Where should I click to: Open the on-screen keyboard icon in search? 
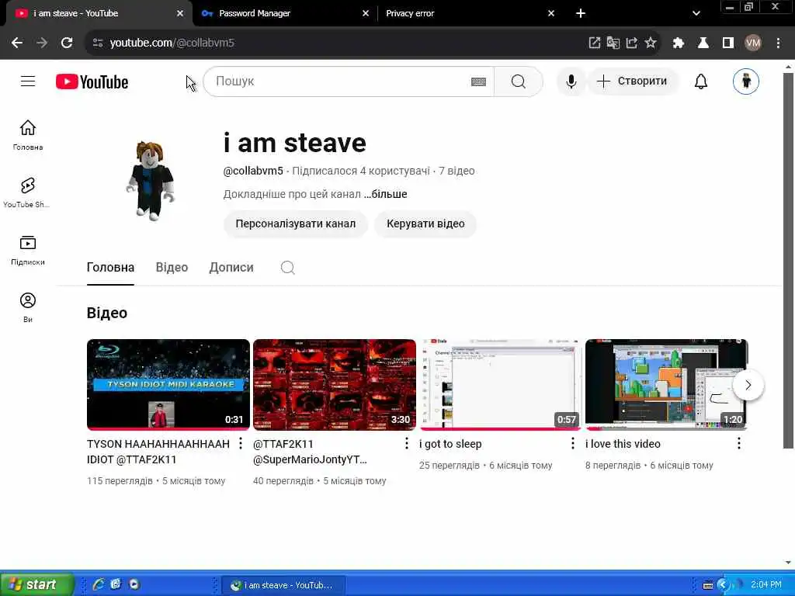[x=478, y=81]
